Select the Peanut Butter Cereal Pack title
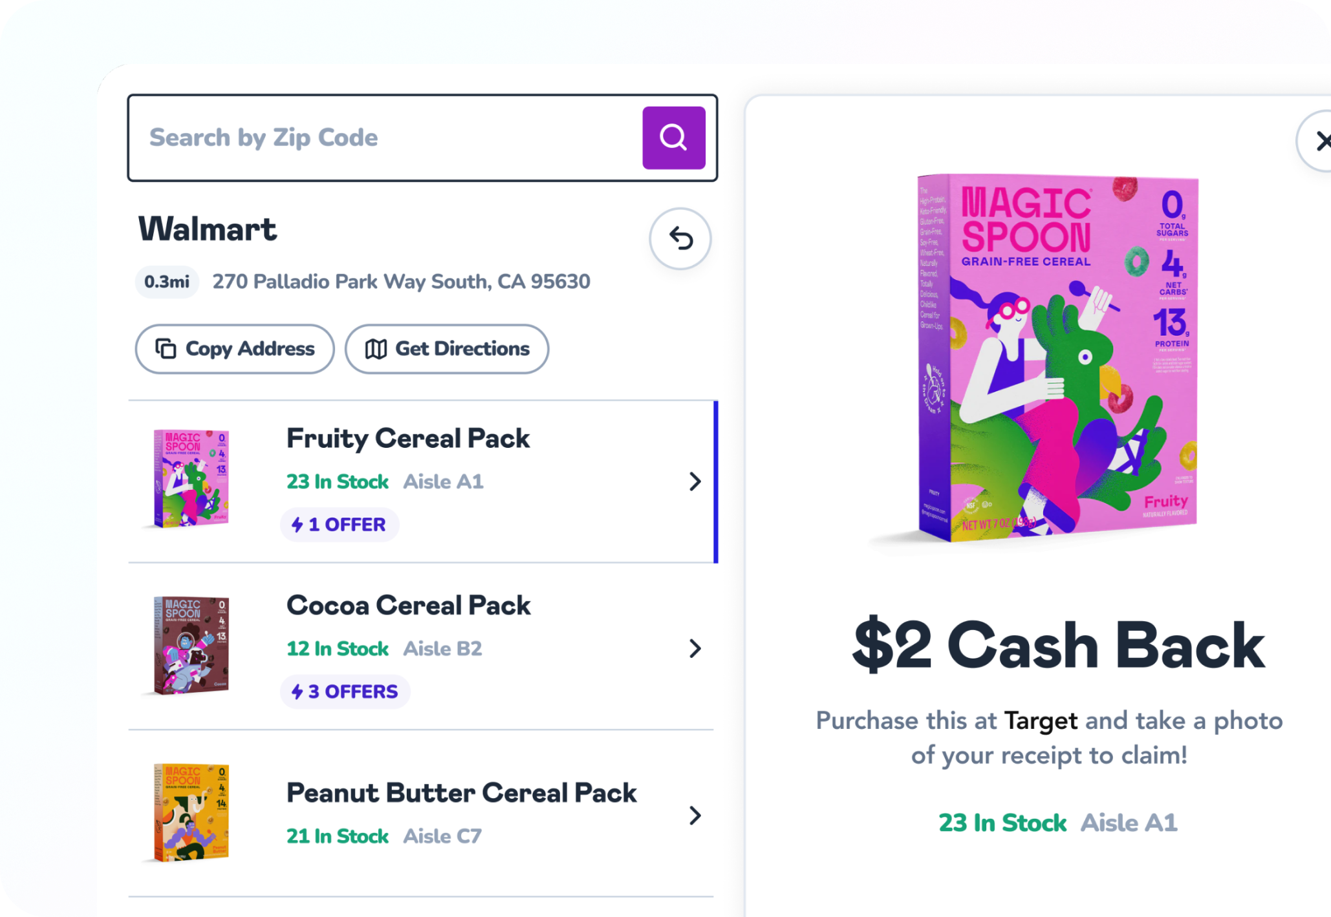 [461, 793]
